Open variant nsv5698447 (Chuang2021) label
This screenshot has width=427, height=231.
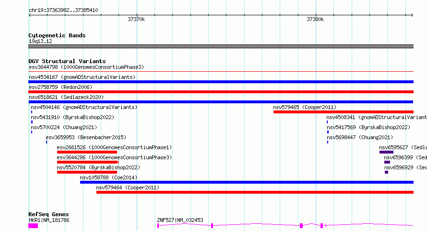pyautogui.click(x=360, y=137)
